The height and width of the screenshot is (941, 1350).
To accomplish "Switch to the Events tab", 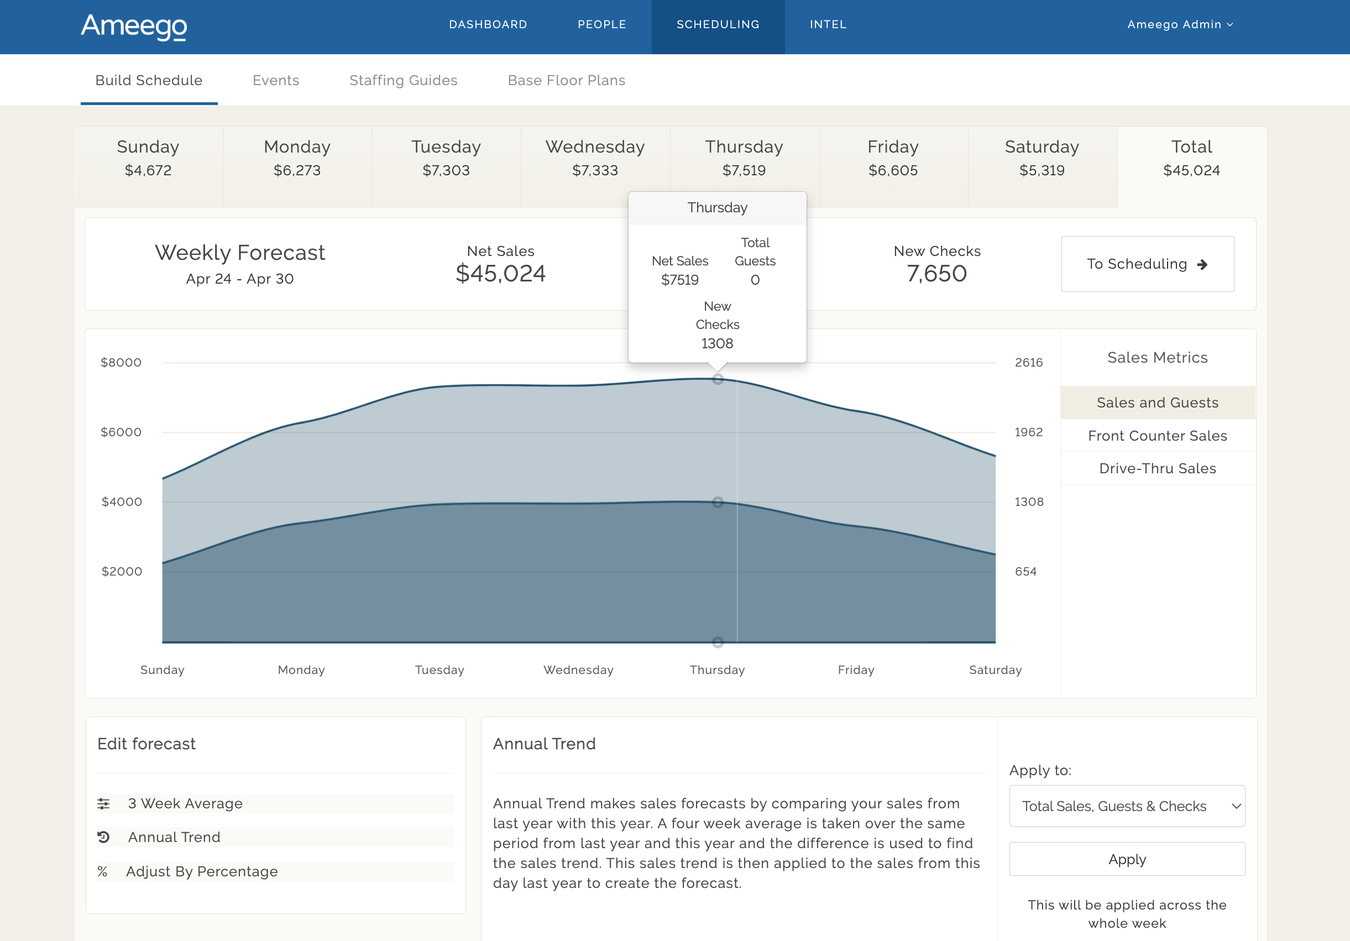I will pyautogui.click(x=276, y=80).
